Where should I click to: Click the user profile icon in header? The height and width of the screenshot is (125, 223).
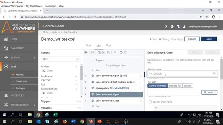184,26
